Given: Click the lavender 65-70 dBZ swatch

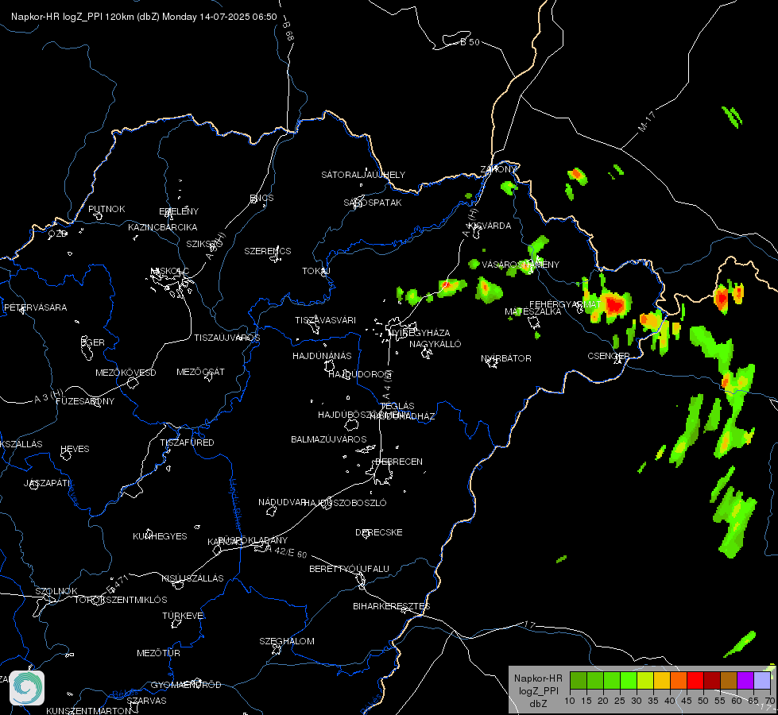Looking at the screenshot, I should point(762,680).
